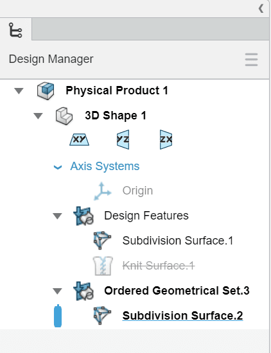Click the Origin axis system icon

pyautogui.click(x=103, y=191)
